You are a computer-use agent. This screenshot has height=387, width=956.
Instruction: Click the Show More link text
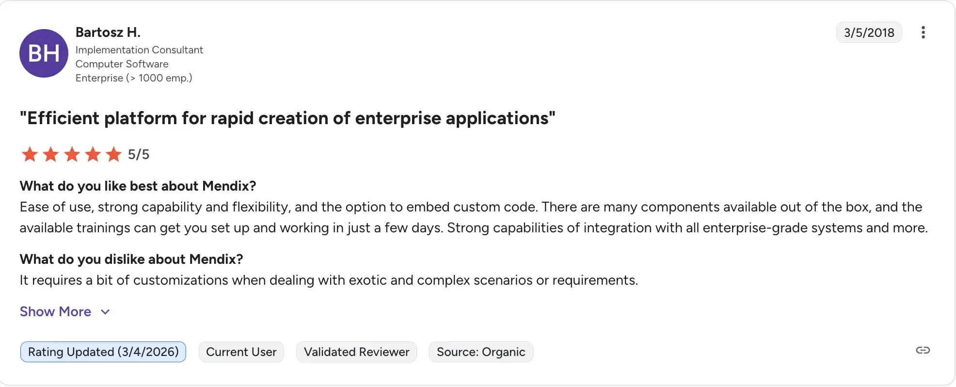55,312
